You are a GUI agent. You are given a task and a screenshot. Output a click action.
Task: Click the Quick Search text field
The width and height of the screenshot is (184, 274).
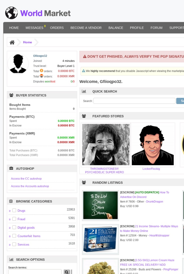134,101
